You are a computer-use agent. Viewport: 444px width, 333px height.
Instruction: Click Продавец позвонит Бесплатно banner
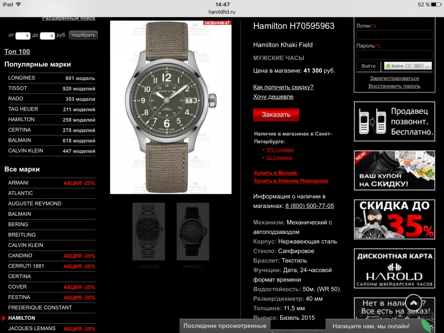click(x=394, y=121)
